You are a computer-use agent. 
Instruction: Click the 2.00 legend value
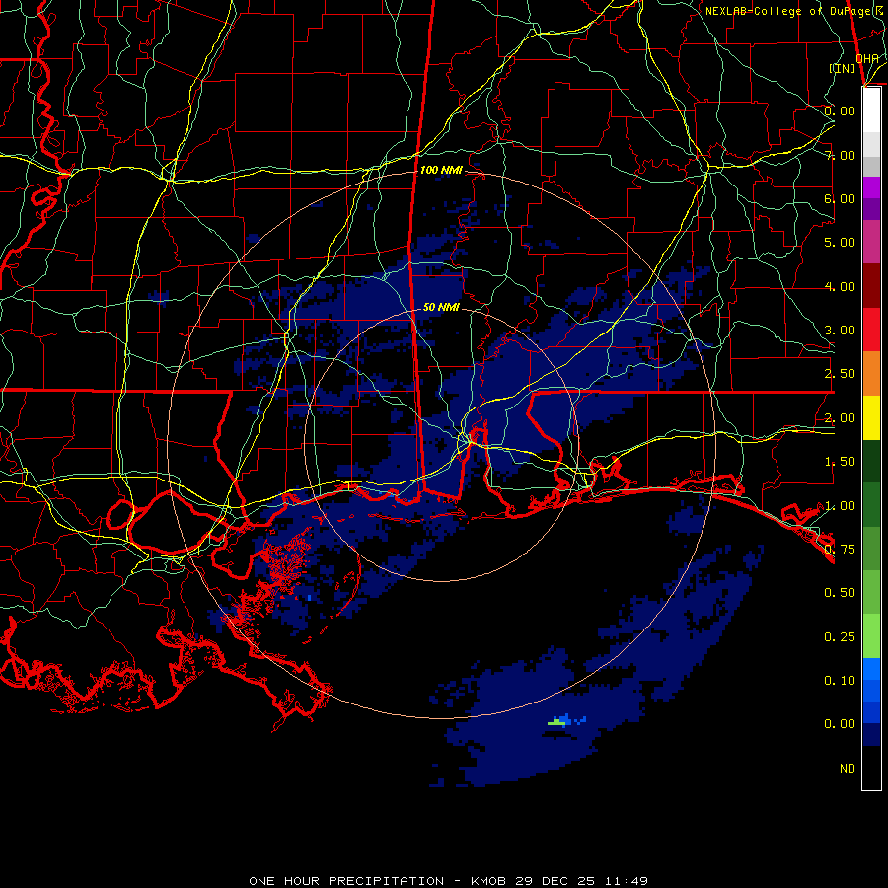click(840, 418)
